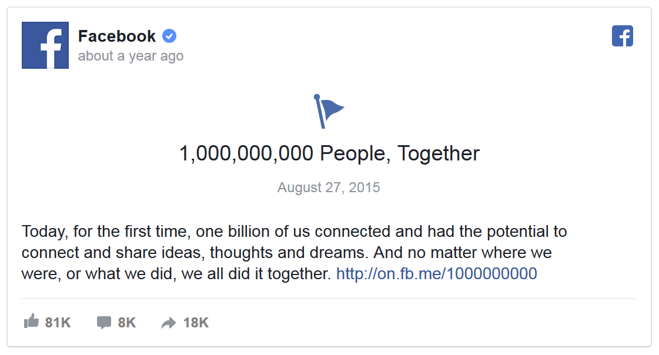
Task: Click the share arrow icon
Action: tap(169, 323)
